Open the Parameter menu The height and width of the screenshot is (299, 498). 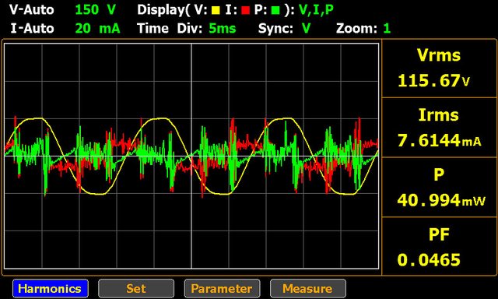tap(222, 288)
